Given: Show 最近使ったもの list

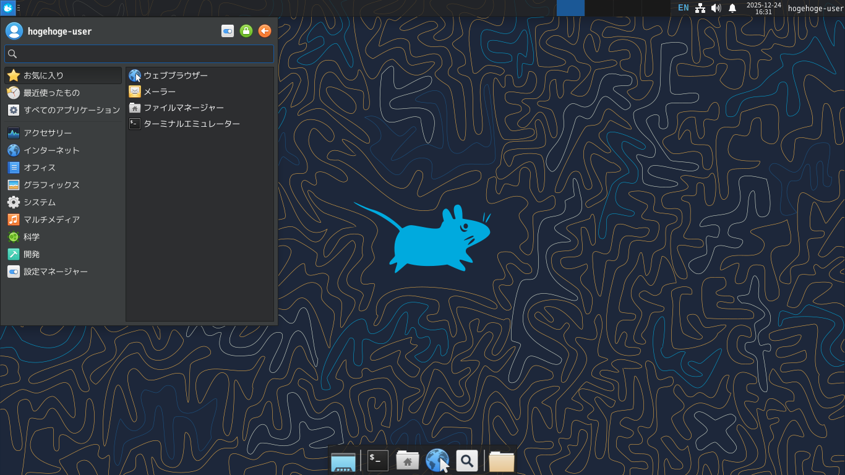Looking at the screenshot, I should click(x=63, y=93).
